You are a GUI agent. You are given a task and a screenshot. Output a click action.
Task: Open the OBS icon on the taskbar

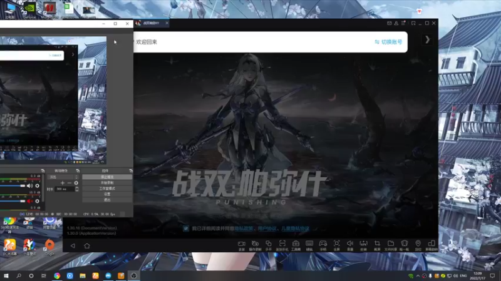(x=133, y=275)
